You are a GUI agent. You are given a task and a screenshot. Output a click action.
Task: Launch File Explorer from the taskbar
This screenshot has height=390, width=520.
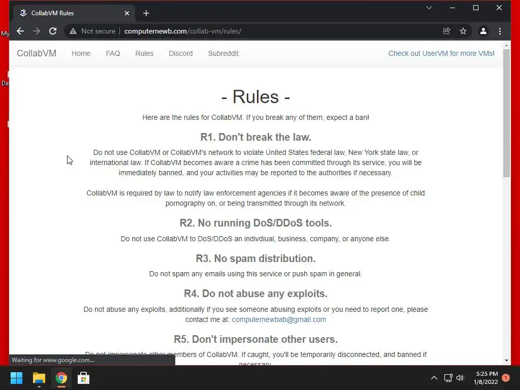point(39,378)
